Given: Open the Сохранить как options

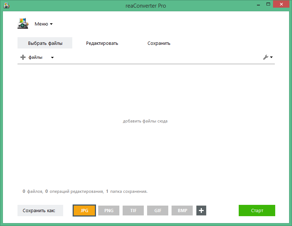Looking at the screenshot, I should (40, 210).
